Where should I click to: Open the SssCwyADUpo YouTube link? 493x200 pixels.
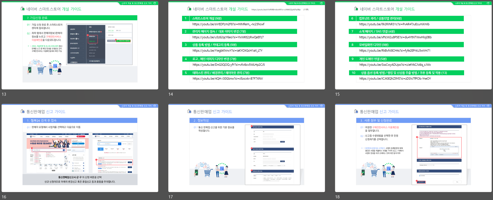coord(395,65)
